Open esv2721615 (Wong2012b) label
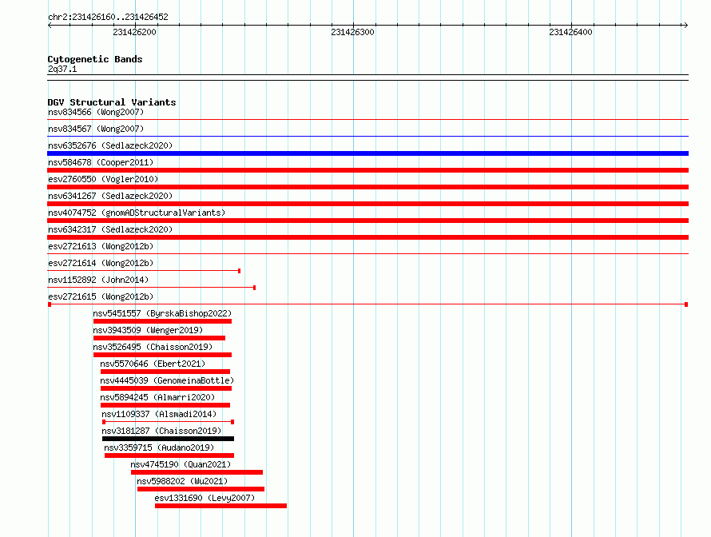Viewport: 711px width, 537px height. tap(101, 296)
